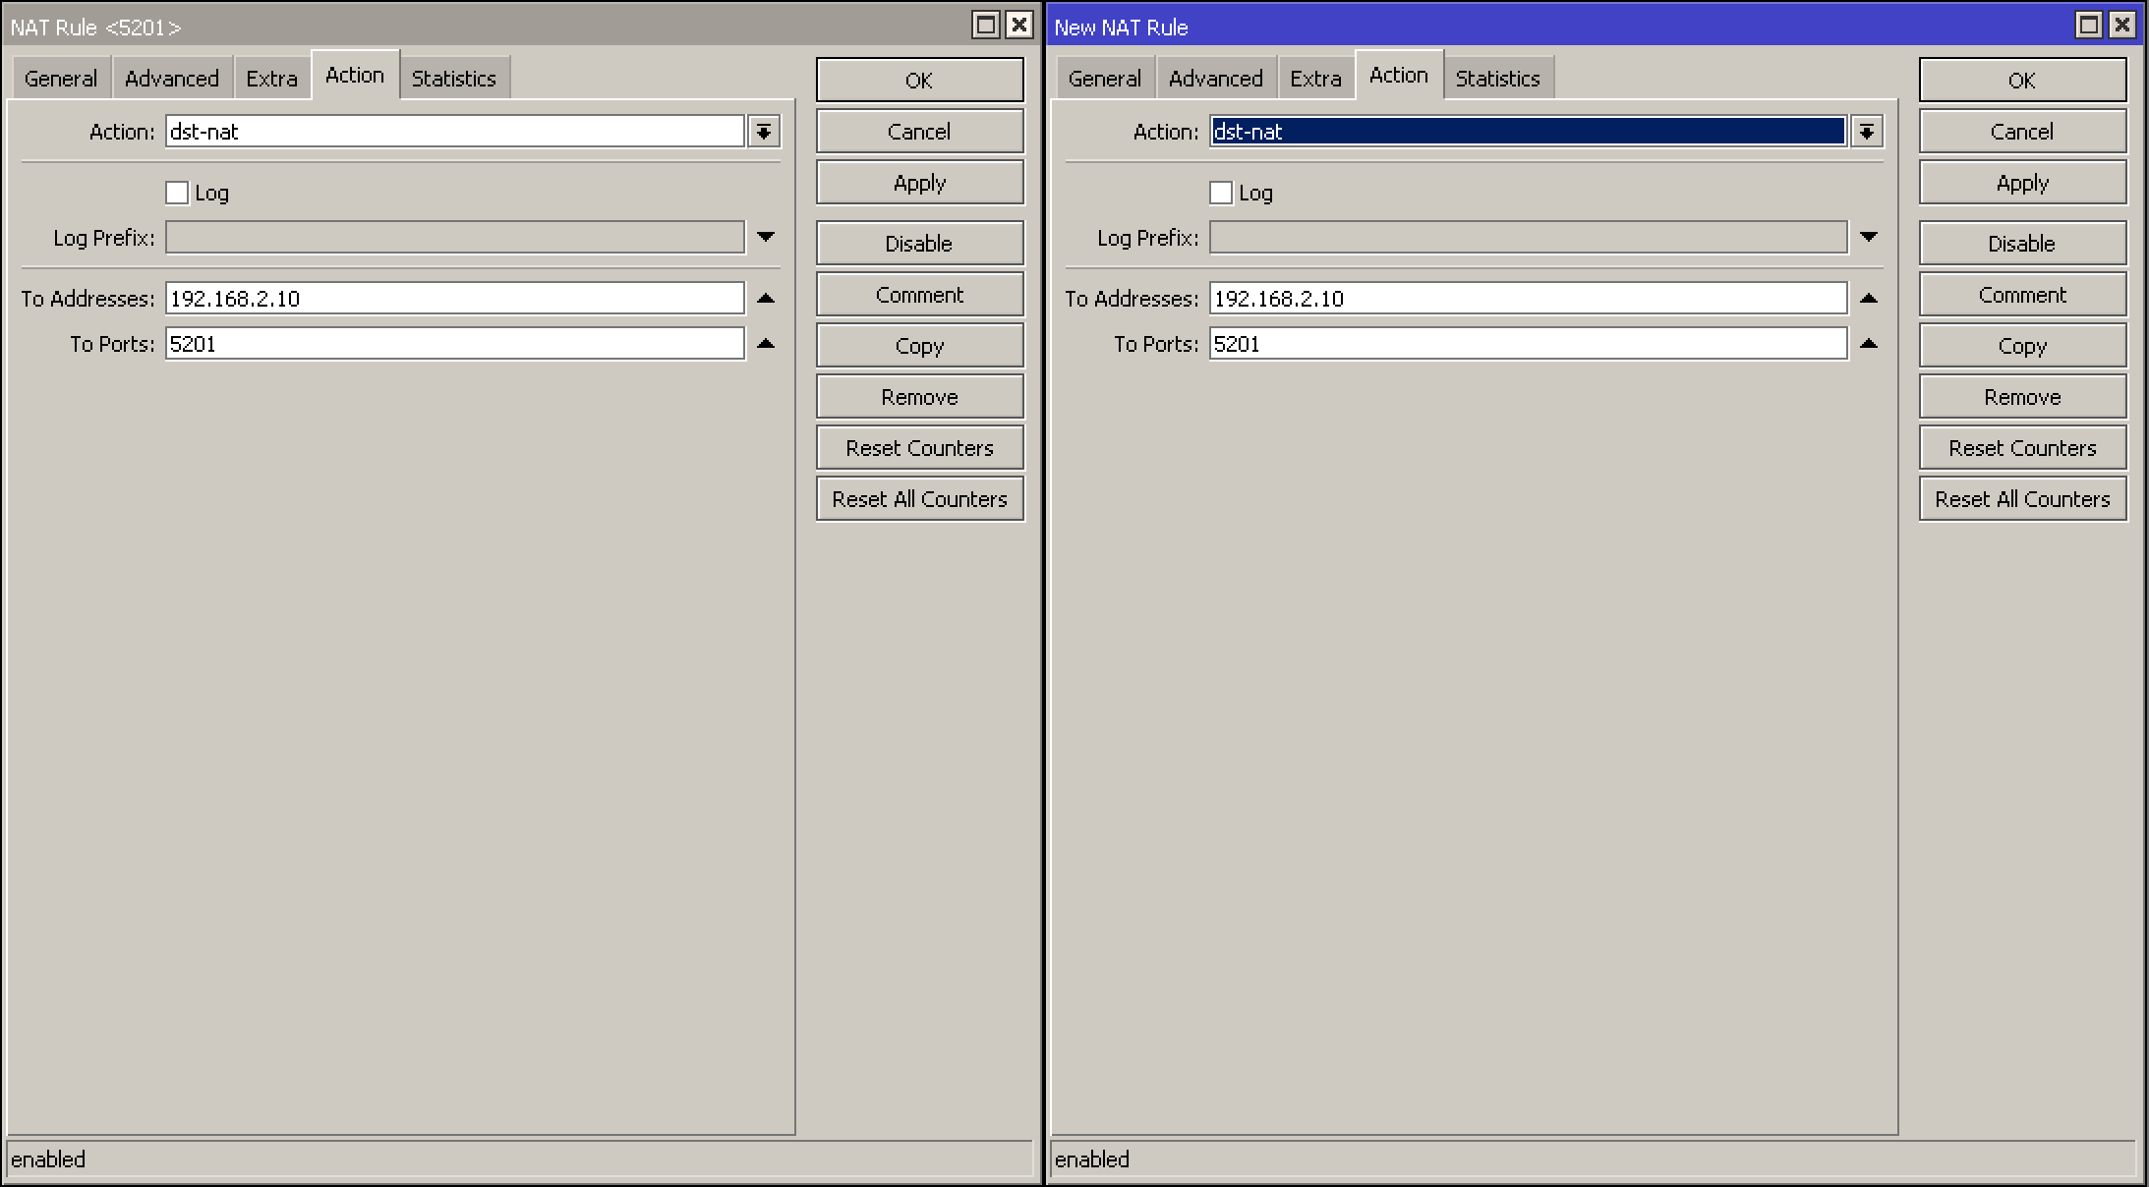Click To Addresses field in New NAT Rule window
The width and height of the screenshot is (2149, 1187).
click(x=1529, y=298)
